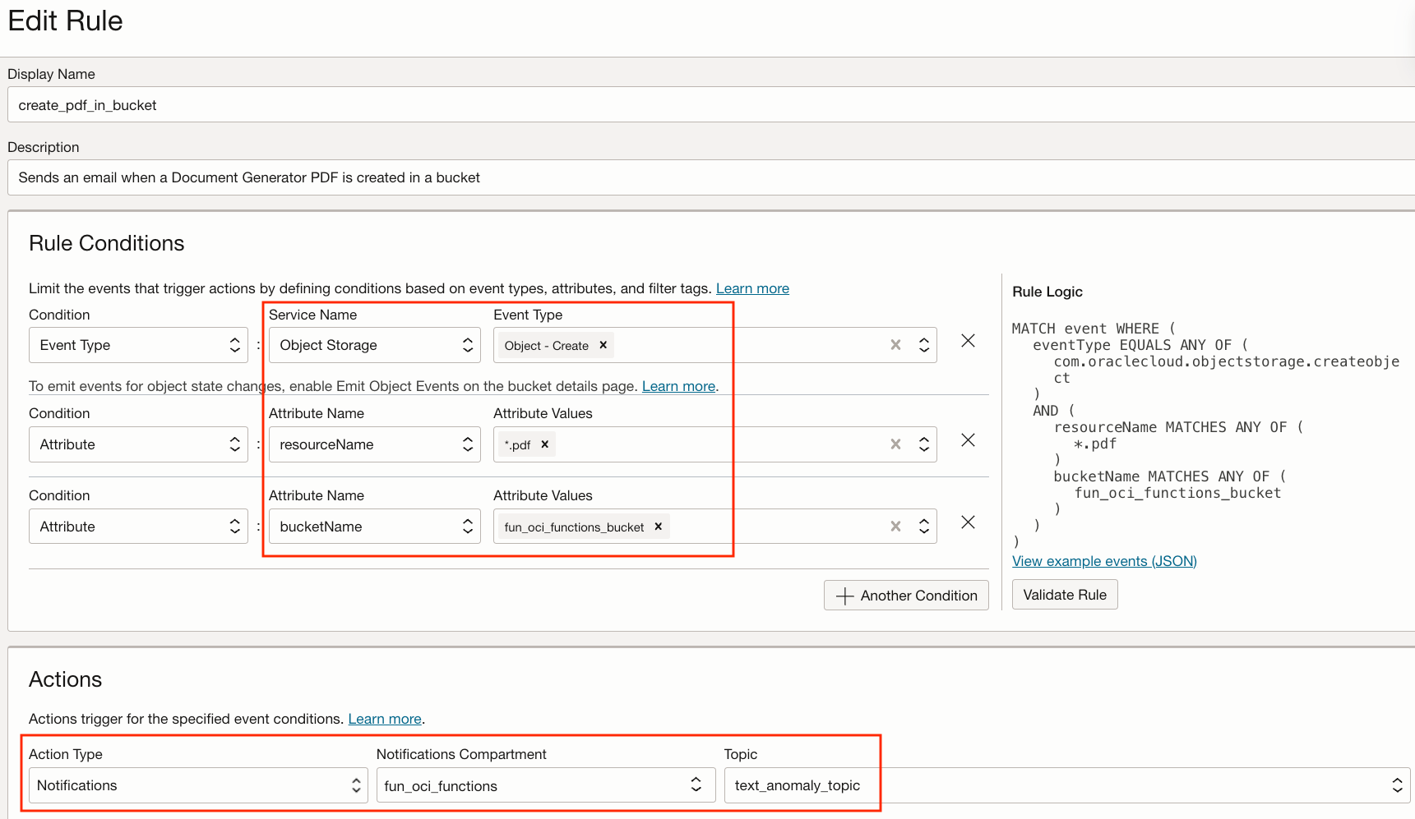Remove the fun_oci_functions_bucket value tag
The height and width of the screenshot is (819, 1415).
[658, 527]
